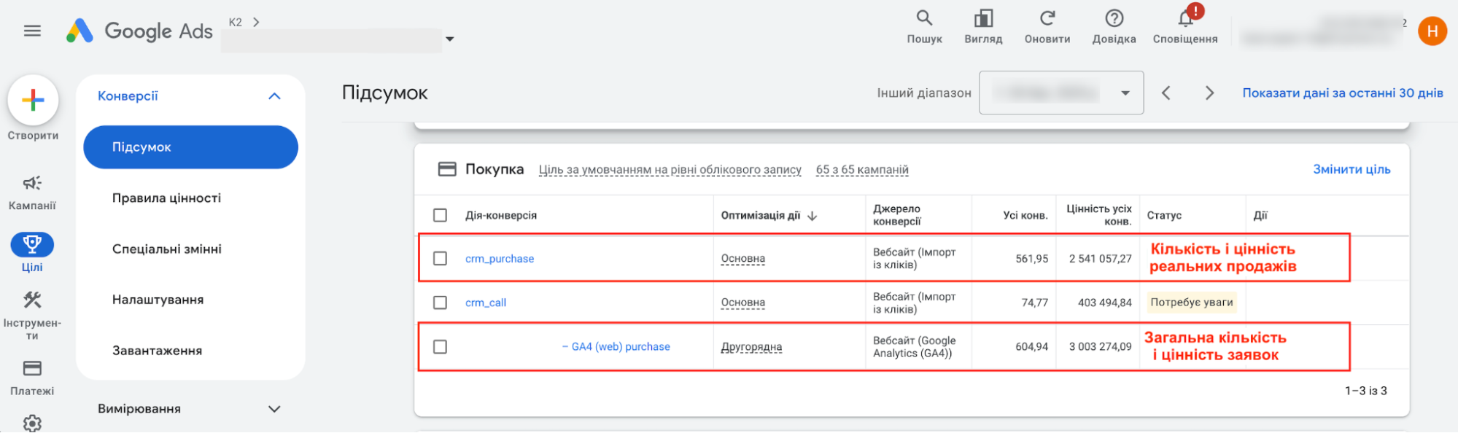Click 65 з 65 кампаній link
The image size is (1458, 433).
point(862,170)
